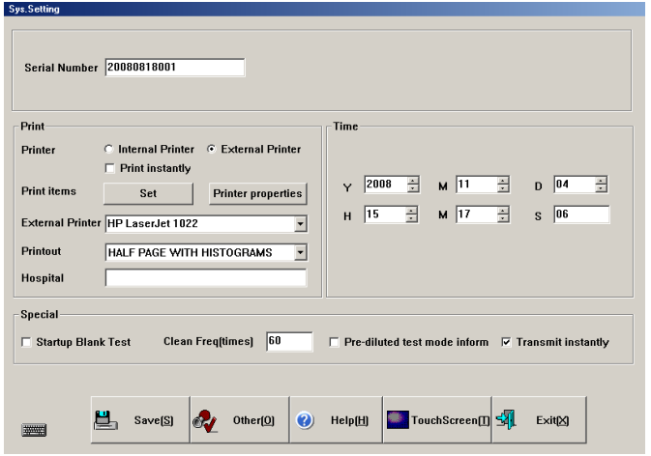This screenshot has width=651, height=456.
Task: Click into the Hospital name field
Action: (206, 277)
